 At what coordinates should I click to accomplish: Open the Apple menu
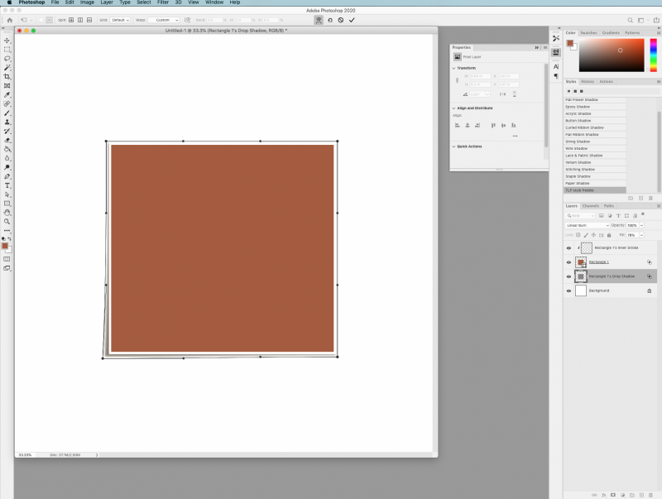9,2
